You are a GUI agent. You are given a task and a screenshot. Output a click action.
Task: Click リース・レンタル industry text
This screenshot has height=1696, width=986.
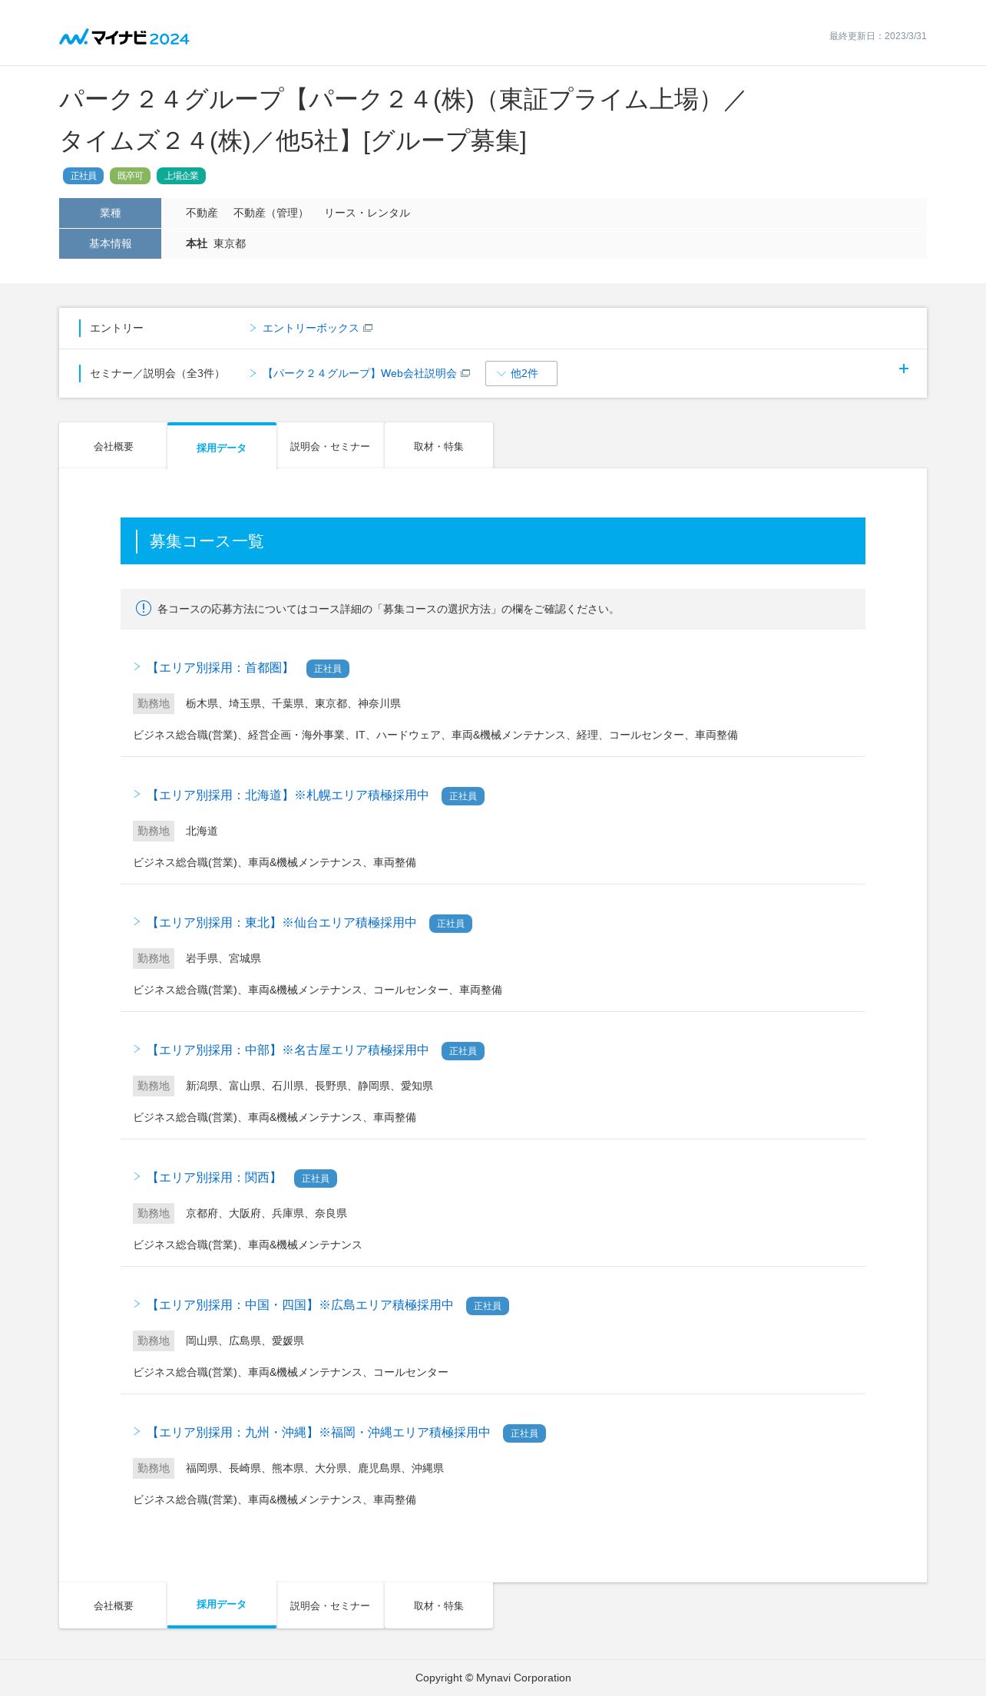(367, 213)
